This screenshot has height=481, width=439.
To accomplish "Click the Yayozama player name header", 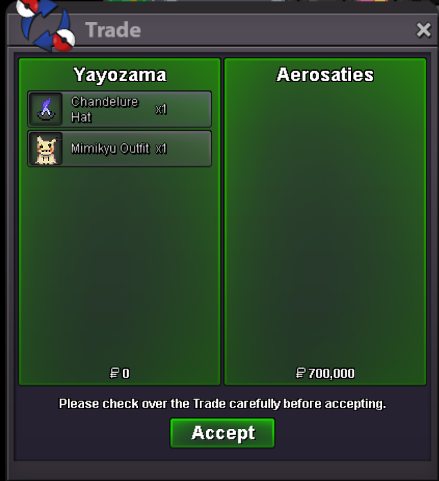I will click(120, 75).
